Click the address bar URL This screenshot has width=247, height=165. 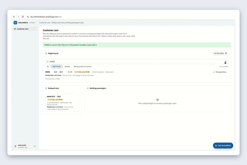[x=46, y=17]
